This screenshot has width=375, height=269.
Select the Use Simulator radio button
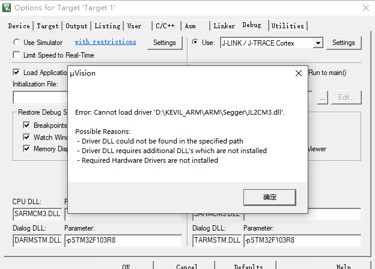tap(17, 43)
